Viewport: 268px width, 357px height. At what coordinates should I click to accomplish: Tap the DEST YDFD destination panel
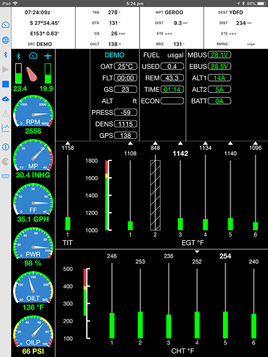(x=235, y=28)
